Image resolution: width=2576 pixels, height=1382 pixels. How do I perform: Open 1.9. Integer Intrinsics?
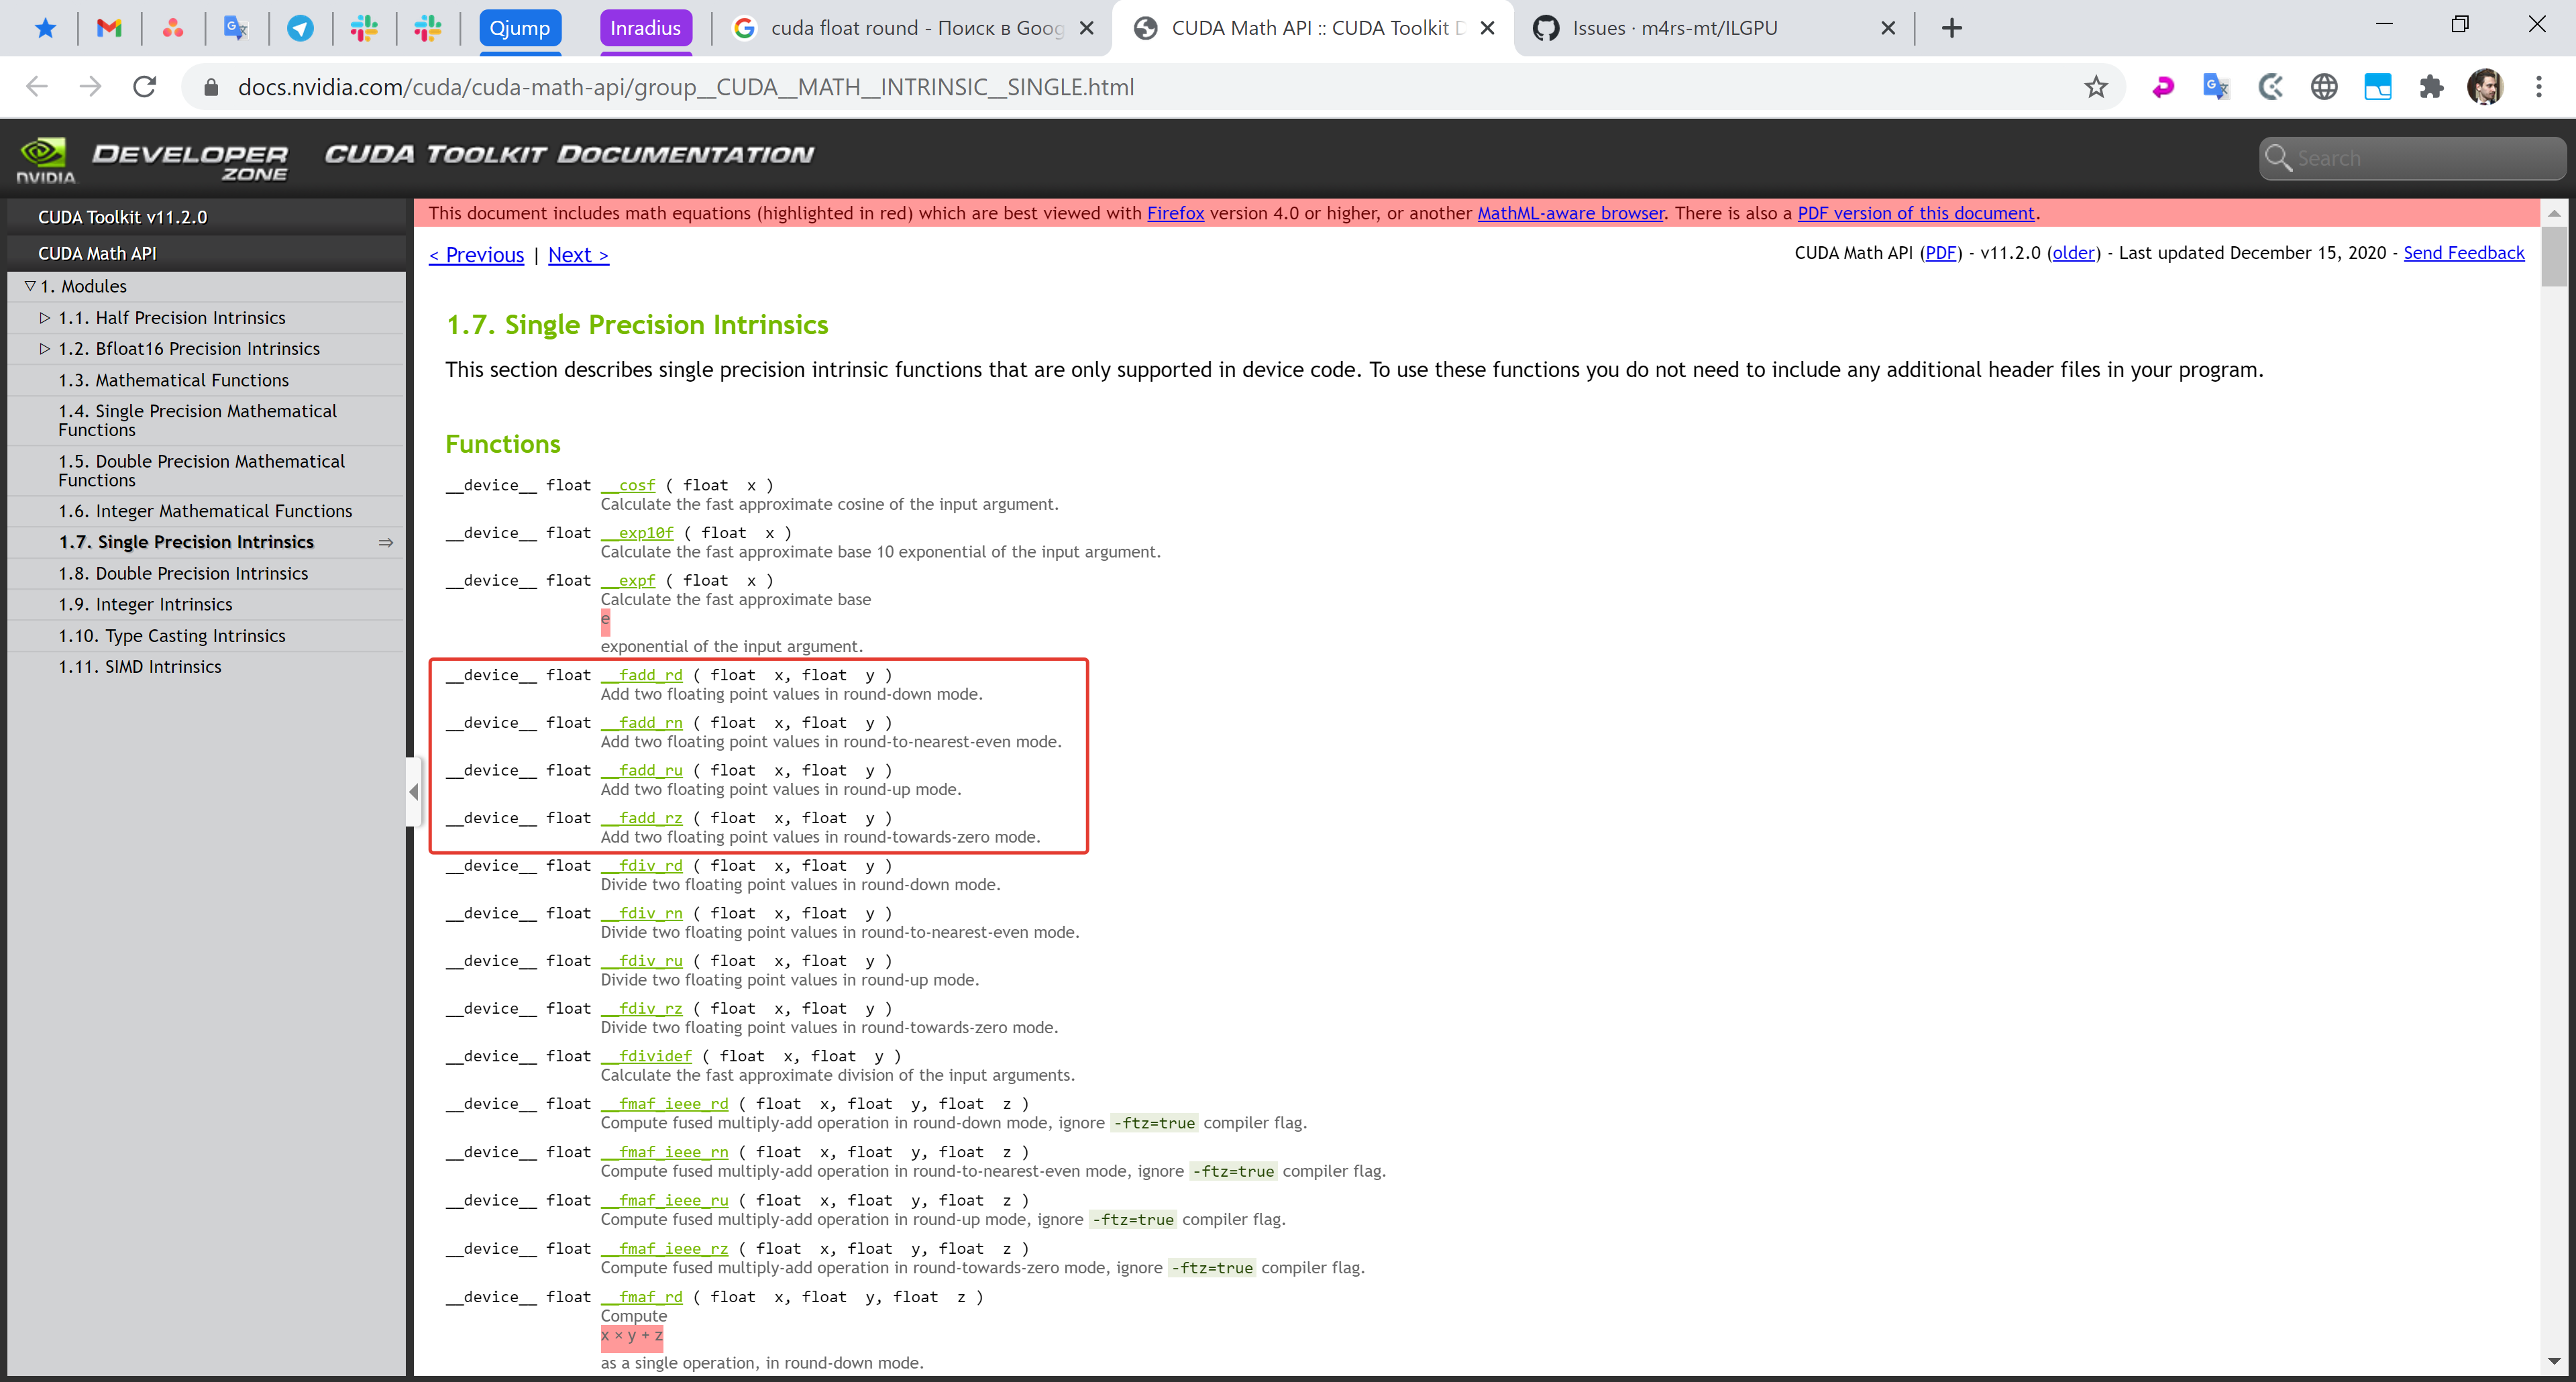coord(145,604)
